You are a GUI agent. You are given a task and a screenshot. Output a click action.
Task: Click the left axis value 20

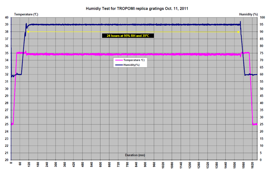7,160
